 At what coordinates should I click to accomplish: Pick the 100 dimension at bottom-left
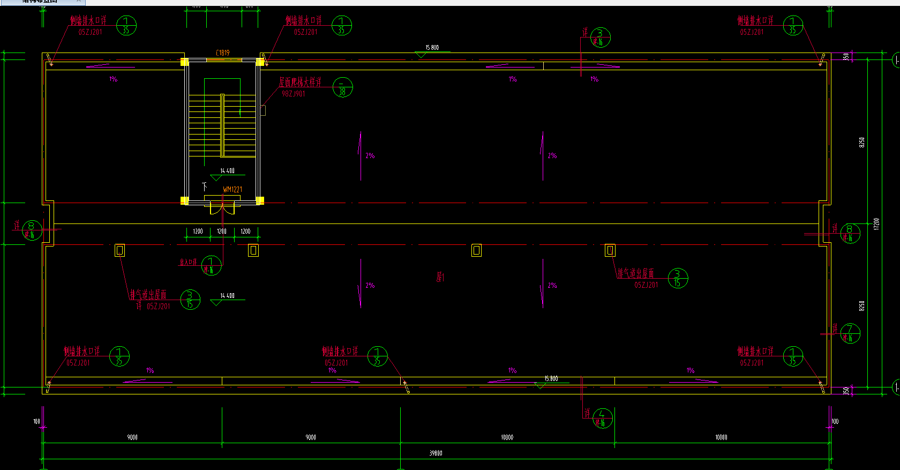(x=36, y=422)
